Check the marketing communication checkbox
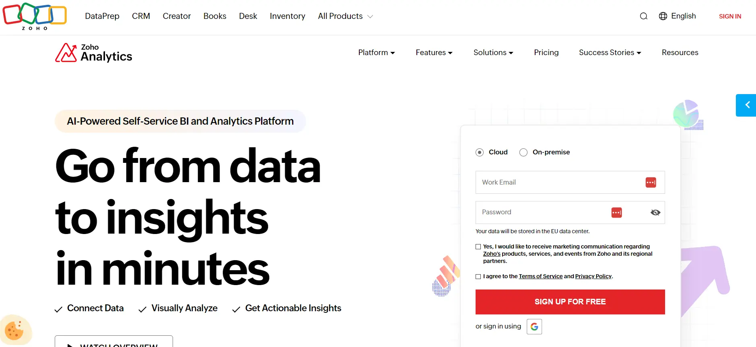The width and height of the screenshot is (756, 347). click(478, 246)
